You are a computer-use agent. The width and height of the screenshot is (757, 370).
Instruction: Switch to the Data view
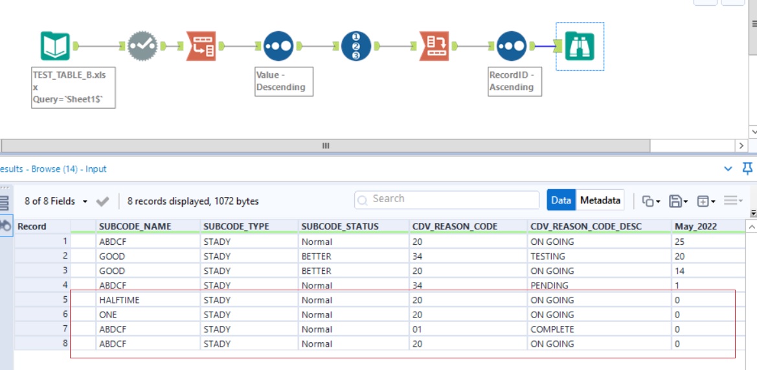[561, 201]
